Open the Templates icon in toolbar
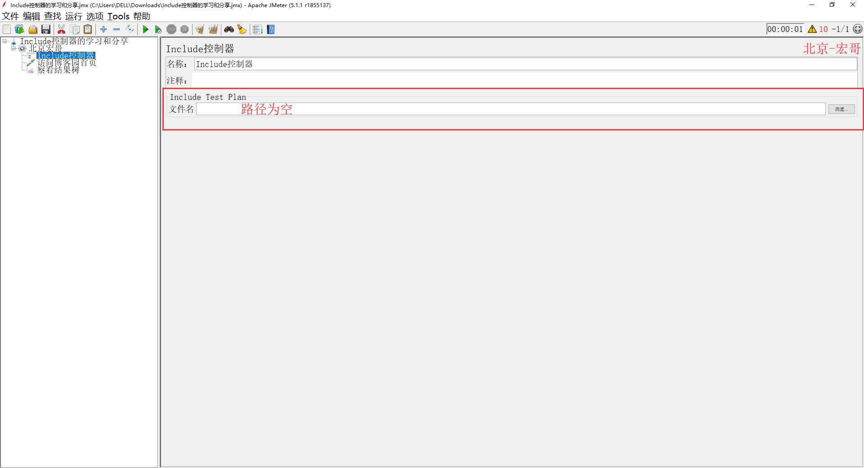The image size is (864, 468). coord(19,29)
